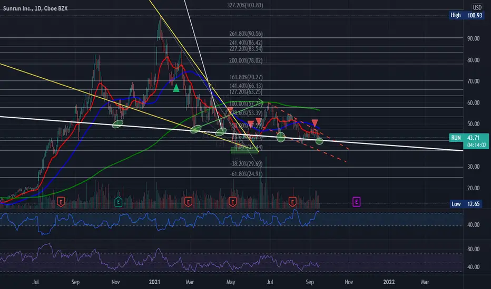Select the red down-triangle marker above the late-April candles
The image size is (491, 289).
click(230, 110)
